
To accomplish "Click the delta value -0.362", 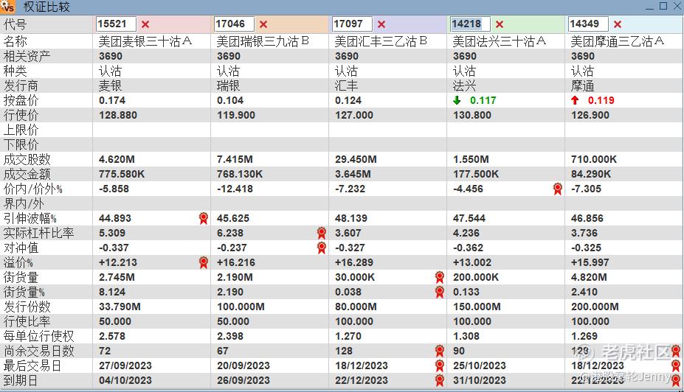I will [x=468, y=248].
